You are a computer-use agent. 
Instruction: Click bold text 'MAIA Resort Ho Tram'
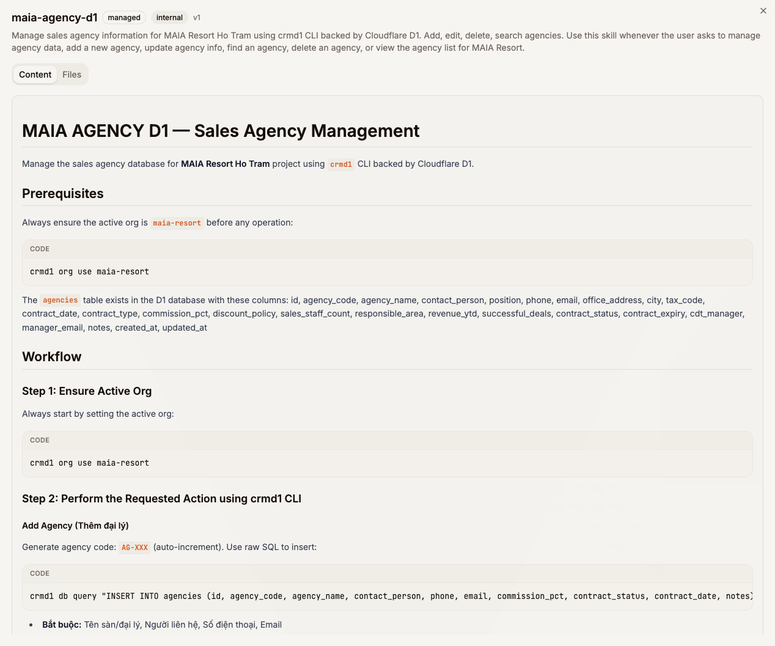225,164
